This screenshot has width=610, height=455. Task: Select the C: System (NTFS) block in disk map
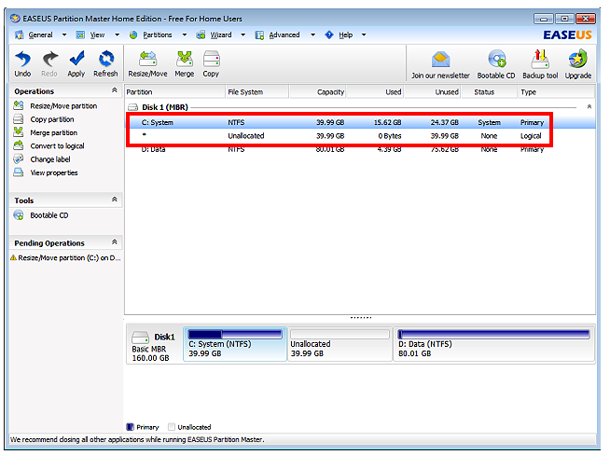click(235, 344)
